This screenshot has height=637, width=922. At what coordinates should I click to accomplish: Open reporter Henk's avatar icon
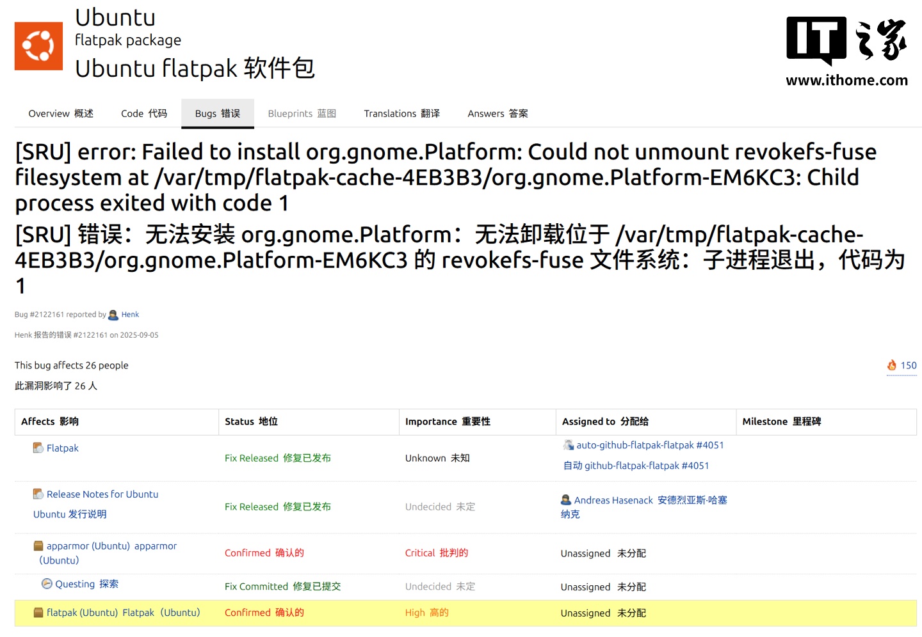(113, 314)
